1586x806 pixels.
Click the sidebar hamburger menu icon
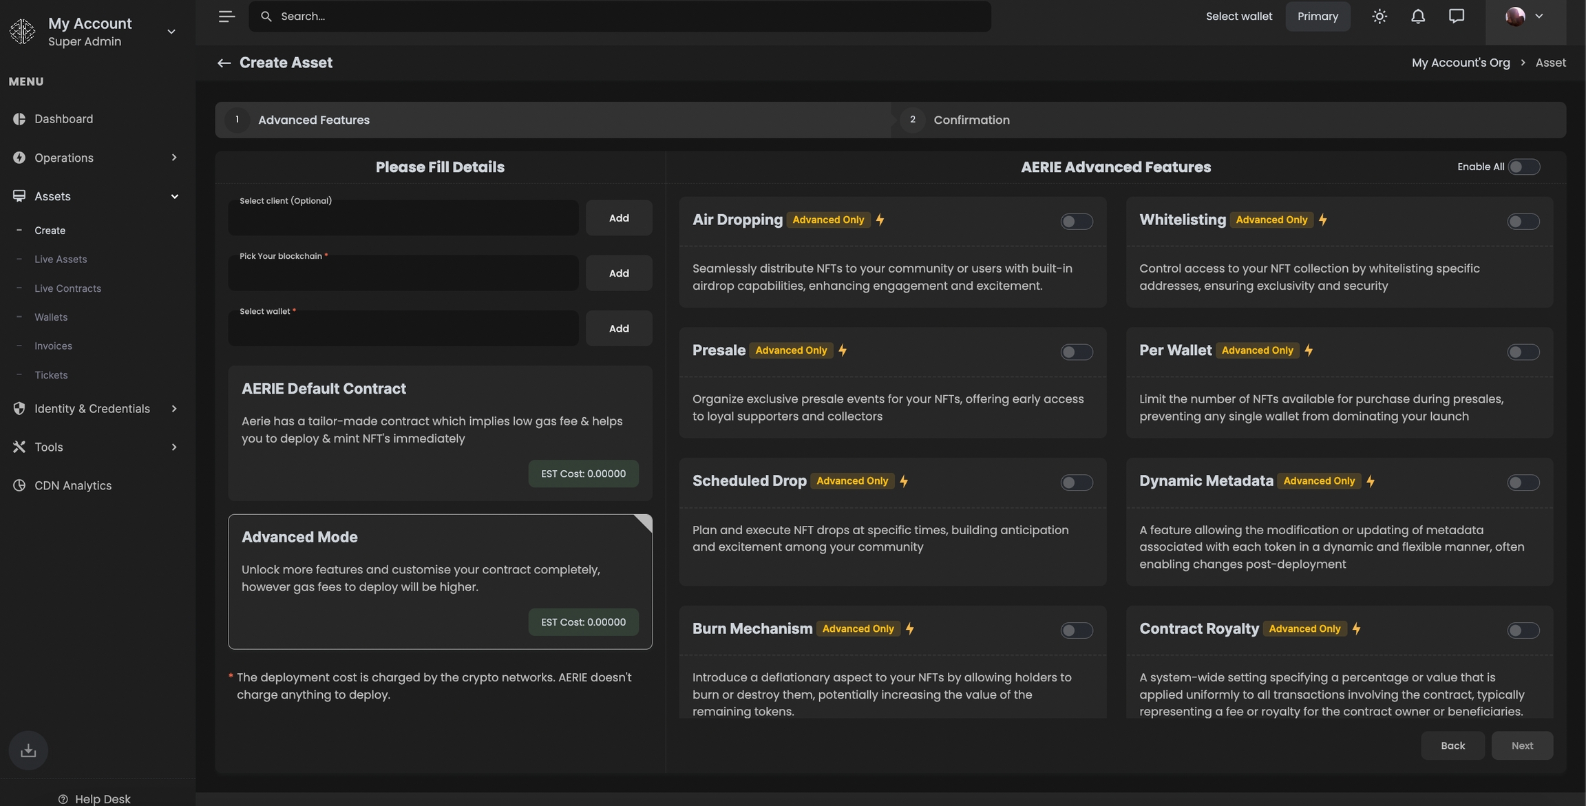click(x=226, y=17)
